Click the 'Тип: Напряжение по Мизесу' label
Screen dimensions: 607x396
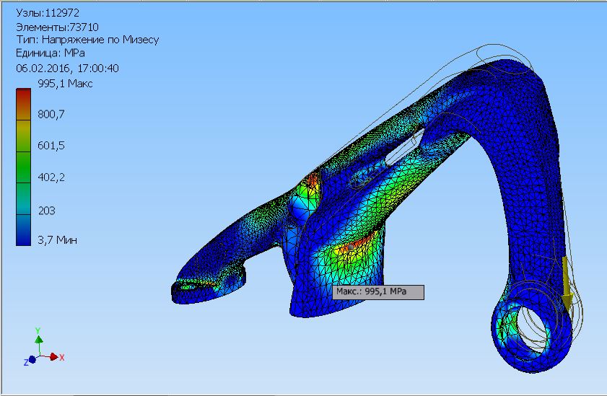click(x=87, y=40)
